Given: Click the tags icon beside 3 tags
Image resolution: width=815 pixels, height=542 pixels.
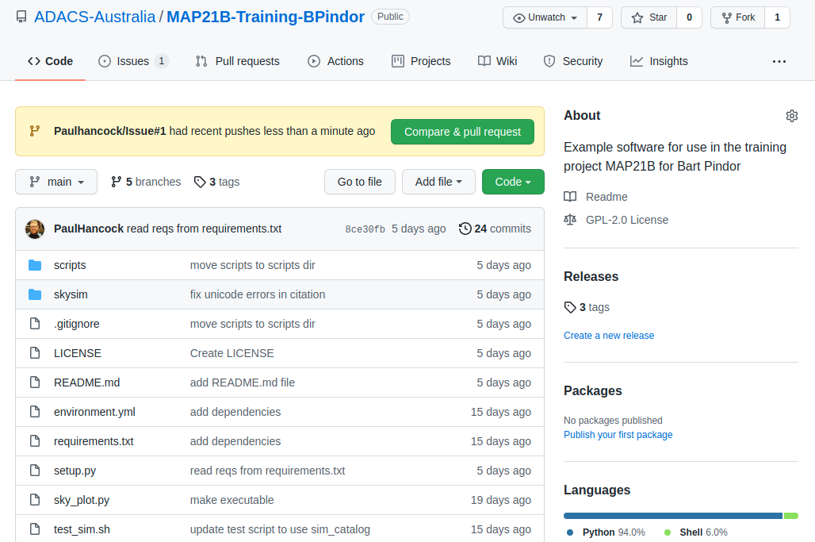Looking at the screenshot, I should pos(200,182).
